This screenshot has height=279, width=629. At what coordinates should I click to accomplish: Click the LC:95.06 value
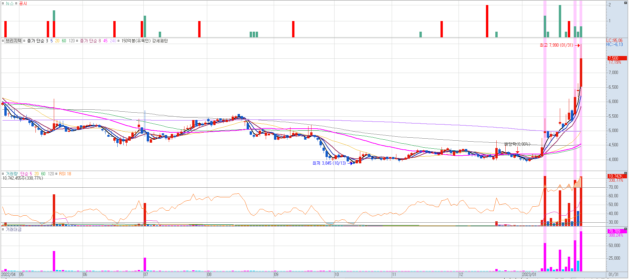(615, 40)
